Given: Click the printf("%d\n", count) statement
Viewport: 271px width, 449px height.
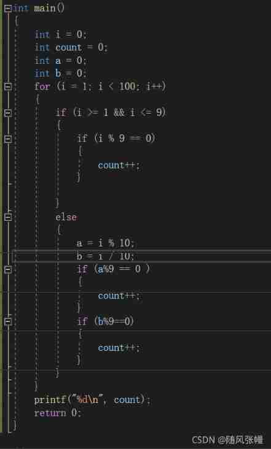Looking at the screenshot, I should 92,400.
